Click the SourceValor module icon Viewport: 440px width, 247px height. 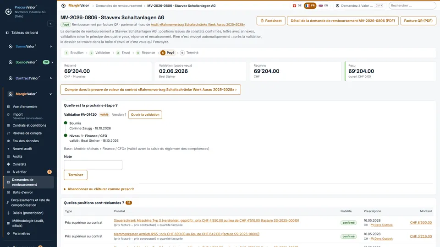(11, 62)
